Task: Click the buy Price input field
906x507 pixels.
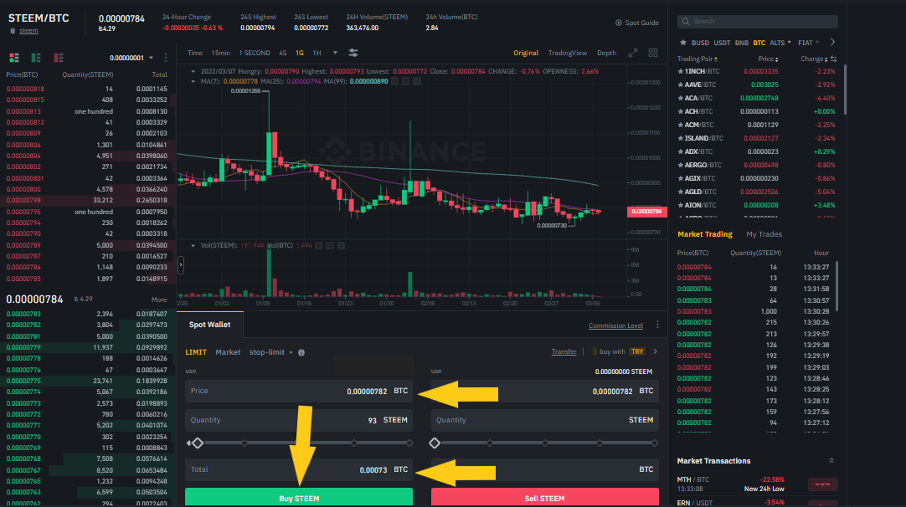Action: click(299, 391)
